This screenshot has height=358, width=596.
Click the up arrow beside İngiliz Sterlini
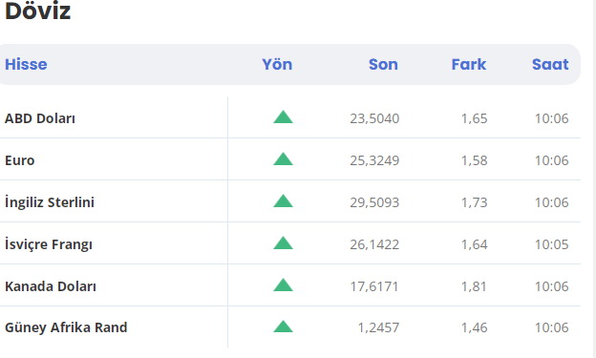click(x=283, y=200)
